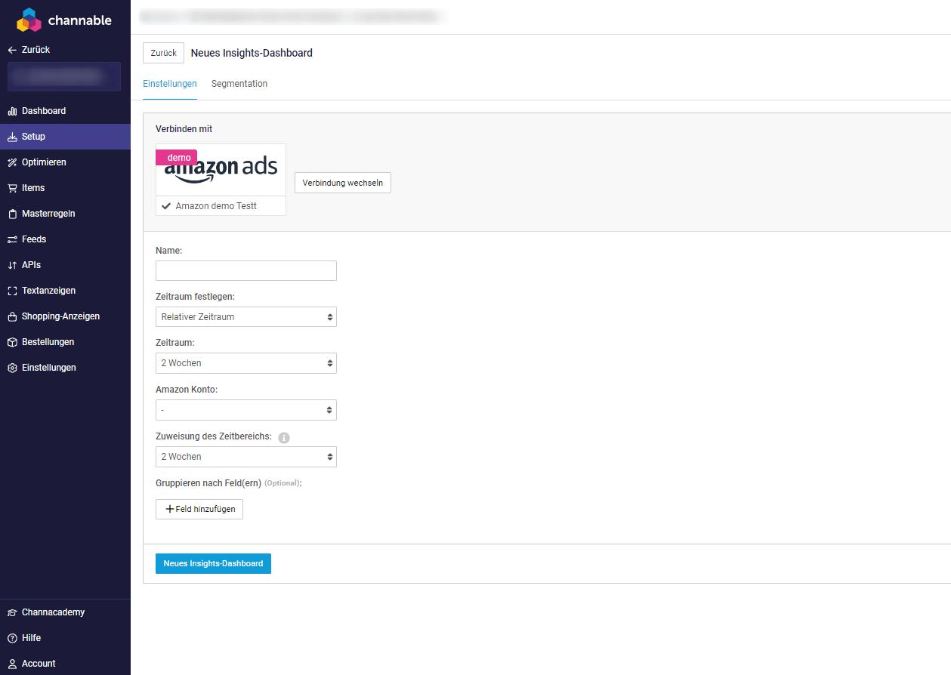
Task: Click the Optimieren magic wand icon
Action: tap(12, 162)
